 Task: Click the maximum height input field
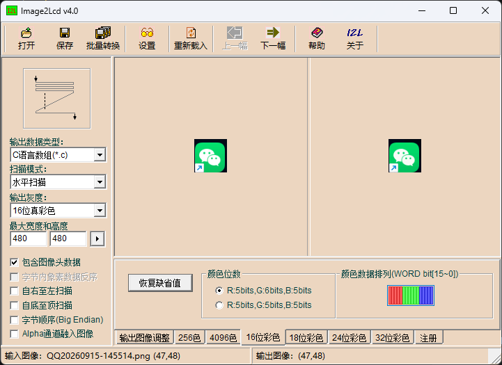click(x=68, y=238)
